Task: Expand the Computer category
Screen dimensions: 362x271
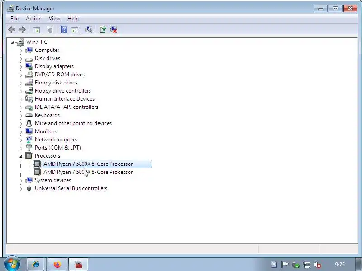Action: point(21,51)
